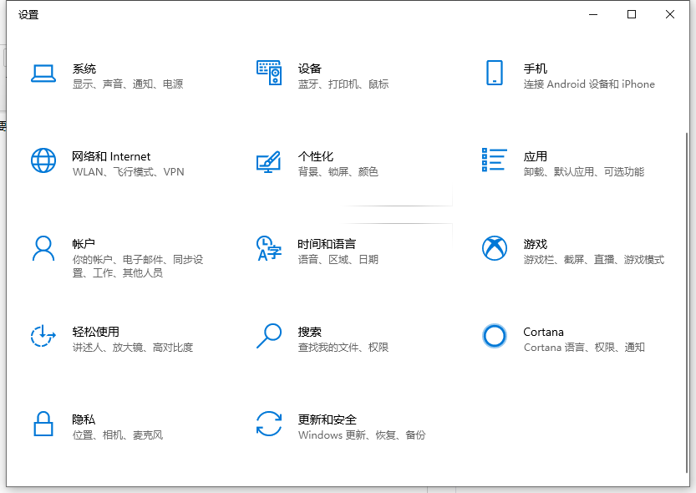Click the padlock icon for 隐私

(43, 424)
